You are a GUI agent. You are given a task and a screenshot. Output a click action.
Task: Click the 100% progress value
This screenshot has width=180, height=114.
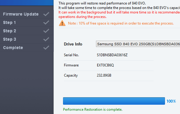[171, 101]
